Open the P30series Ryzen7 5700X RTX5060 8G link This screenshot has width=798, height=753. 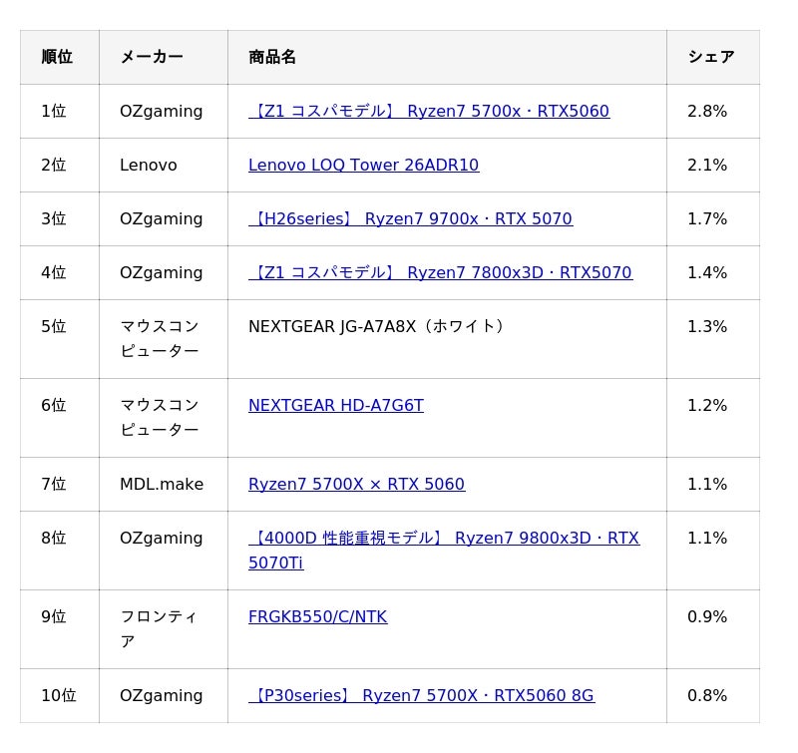[421, 696]
